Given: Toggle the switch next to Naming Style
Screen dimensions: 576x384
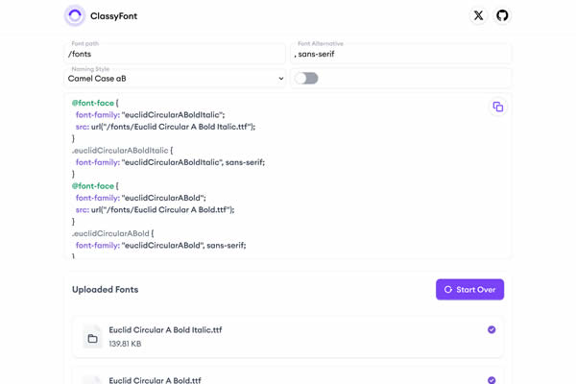Looking at the screenshot, I should tap(307, 79).
